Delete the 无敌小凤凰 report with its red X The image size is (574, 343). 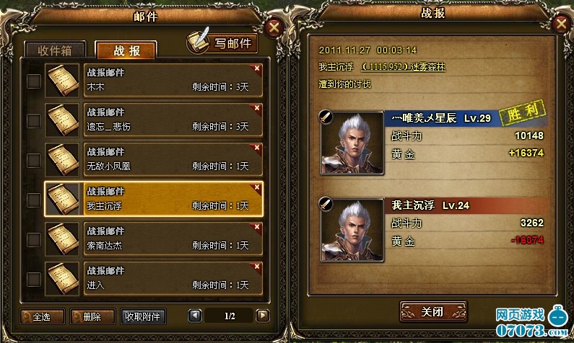[257, 148]
